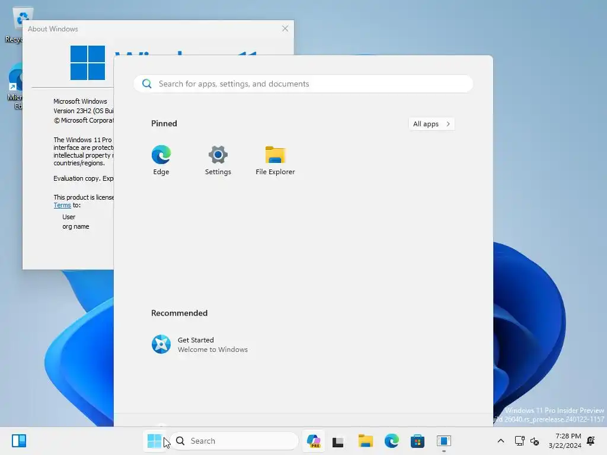The image size is (607, 455).
Task: Open notifications bell in the tray
Action: click(591, 441)
